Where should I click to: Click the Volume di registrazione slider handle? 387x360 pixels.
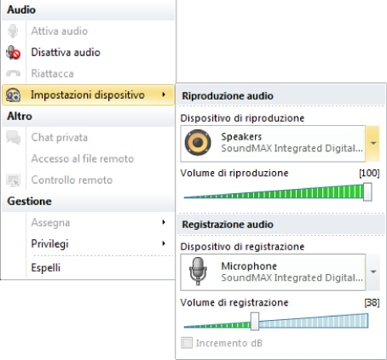255,322
